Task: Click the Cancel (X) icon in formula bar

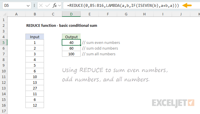Action: coord(41,5)
